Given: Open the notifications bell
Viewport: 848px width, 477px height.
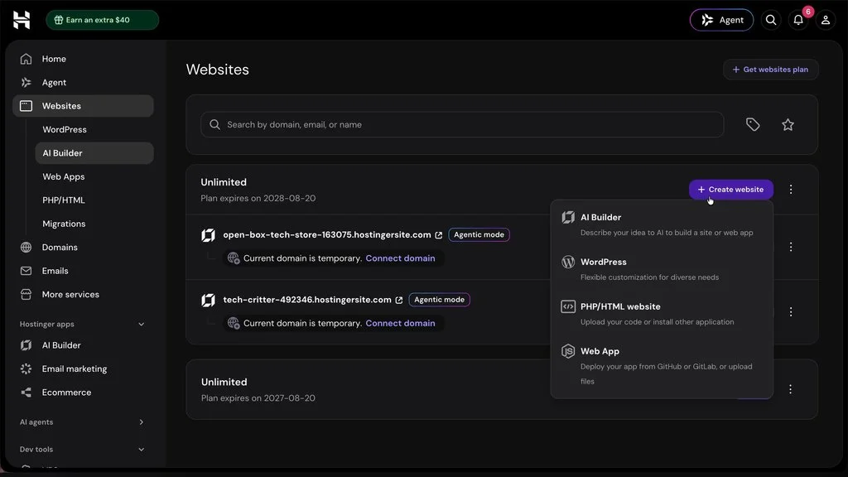Looking at the screenshot, I should [798, 20].
